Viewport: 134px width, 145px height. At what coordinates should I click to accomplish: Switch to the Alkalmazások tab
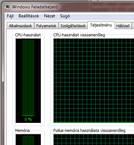click(20, 26)
